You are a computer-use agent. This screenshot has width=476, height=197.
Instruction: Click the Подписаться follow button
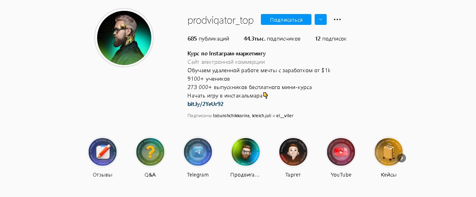point(286,19)
